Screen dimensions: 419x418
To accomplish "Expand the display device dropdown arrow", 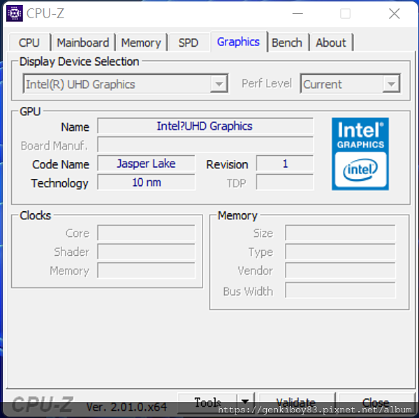I will point(219,84).
